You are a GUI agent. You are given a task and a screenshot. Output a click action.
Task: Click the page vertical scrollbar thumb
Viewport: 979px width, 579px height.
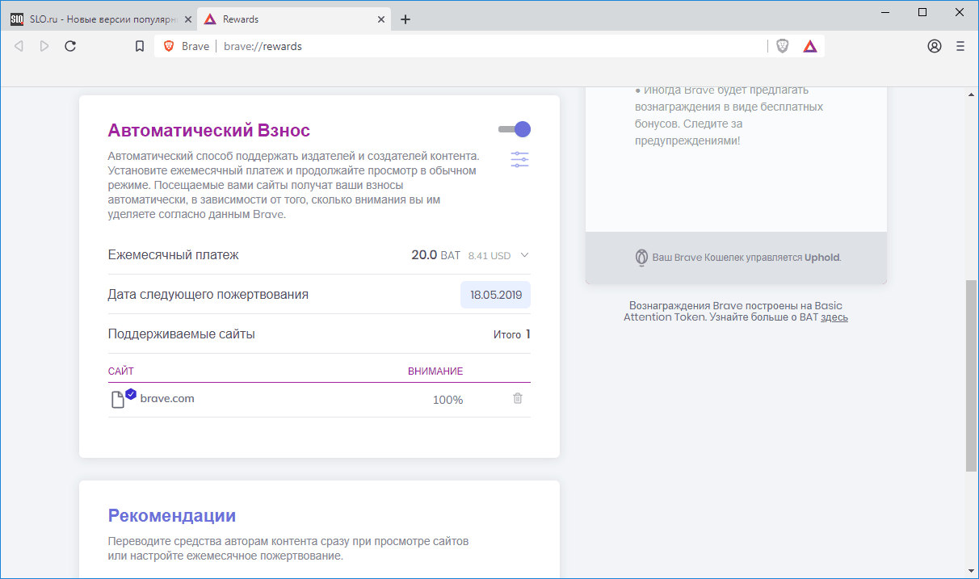click(x=971, y=376)
